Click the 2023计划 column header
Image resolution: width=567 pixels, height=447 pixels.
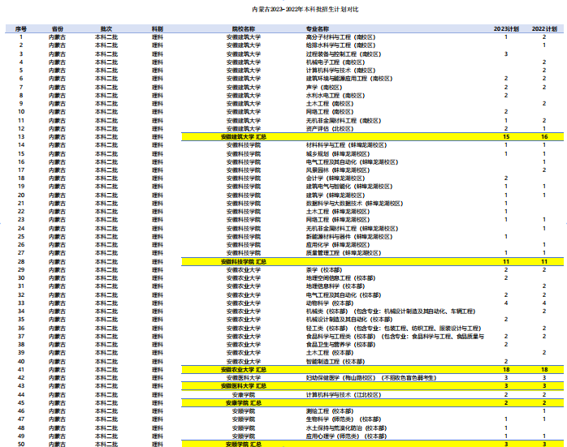pos(506,28)
